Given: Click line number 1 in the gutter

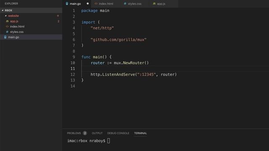Looking at the screenshot, I should coord(74,10).
